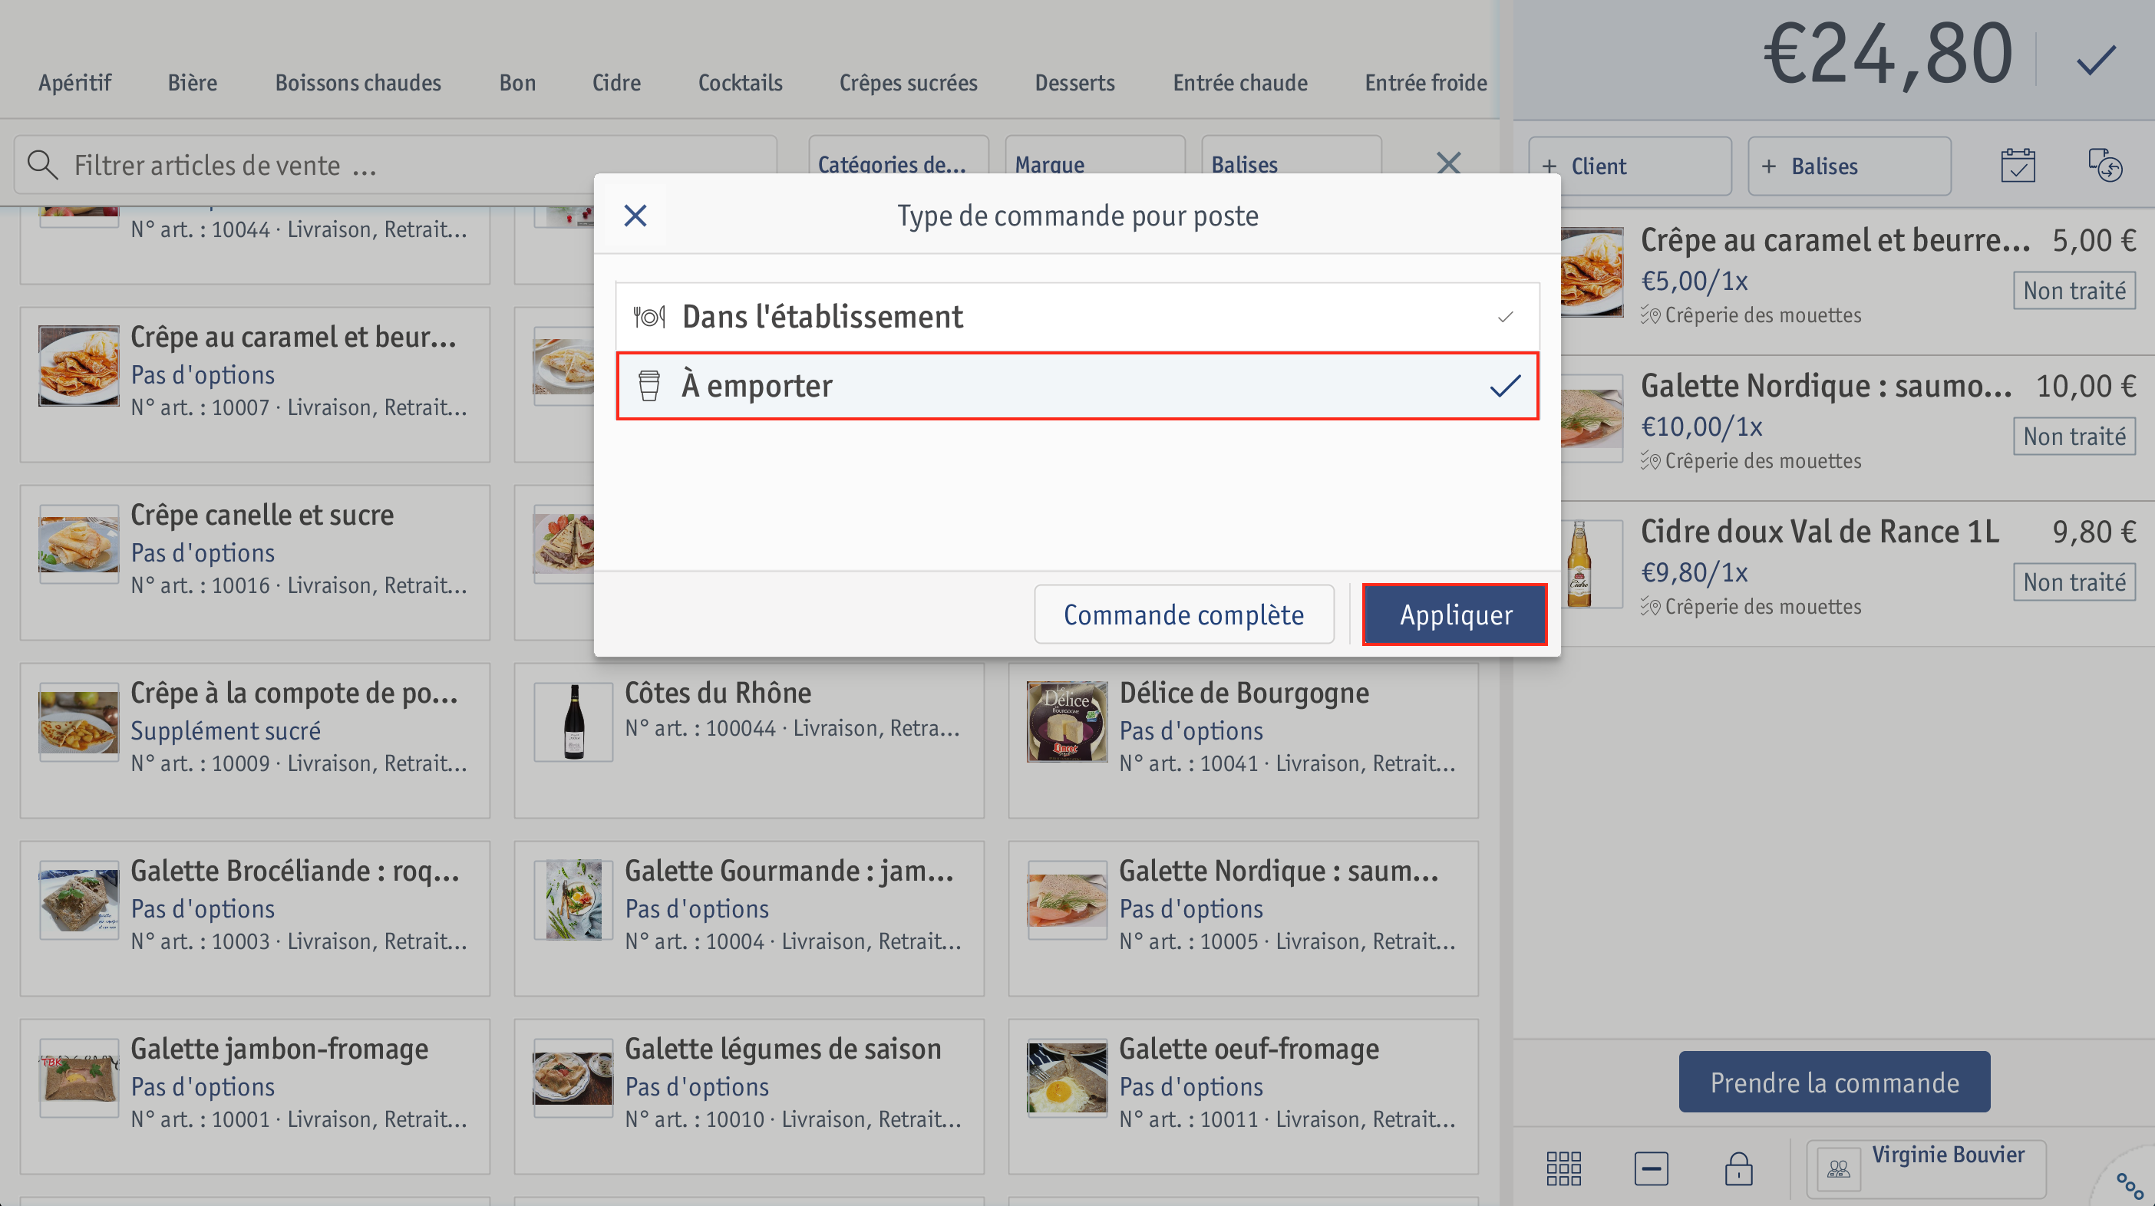Lock the terminal with the padlock icon
2155x1206 pixels.
point(1738,1168)
